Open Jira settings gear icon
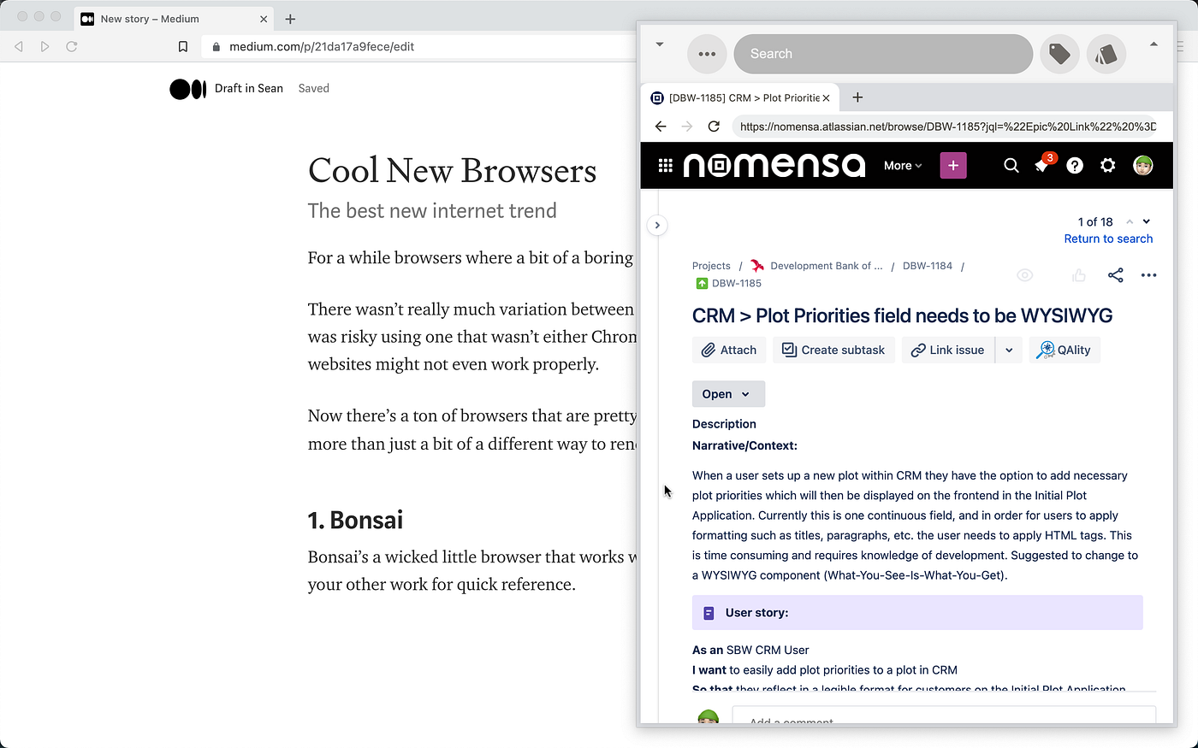 tap(1108, 166)
